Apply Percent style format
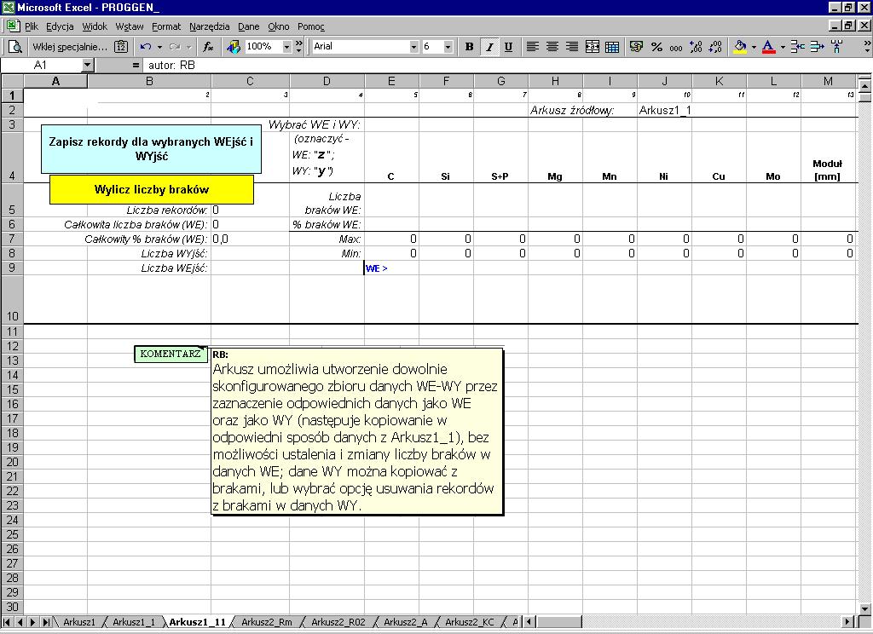The width and height of the screenshot is (873, 634). (656, 47)
